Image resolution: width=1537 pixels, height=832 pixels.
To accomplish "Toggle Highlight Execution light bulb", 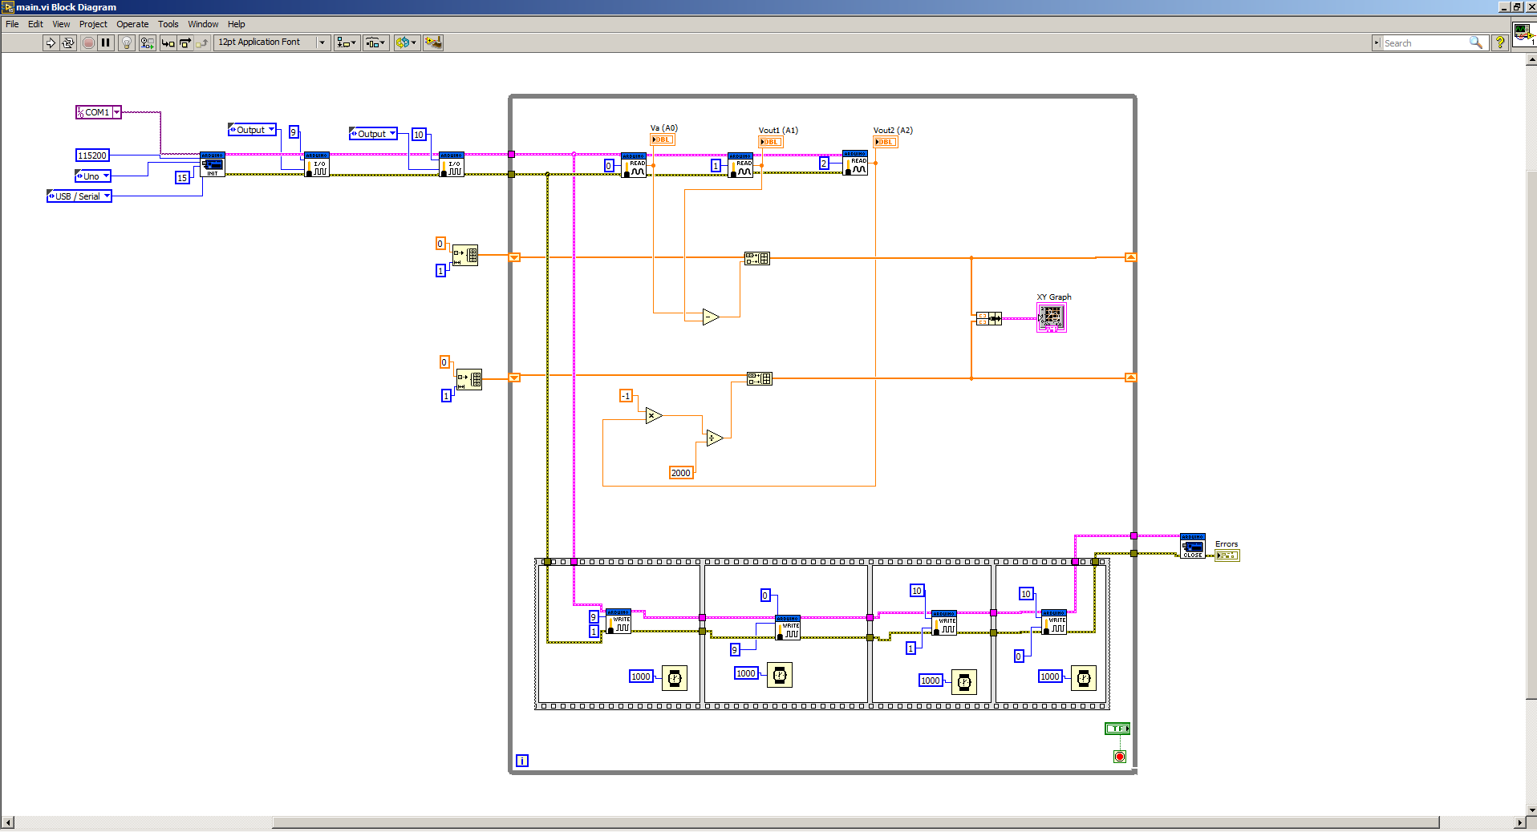I will (126, 42).
